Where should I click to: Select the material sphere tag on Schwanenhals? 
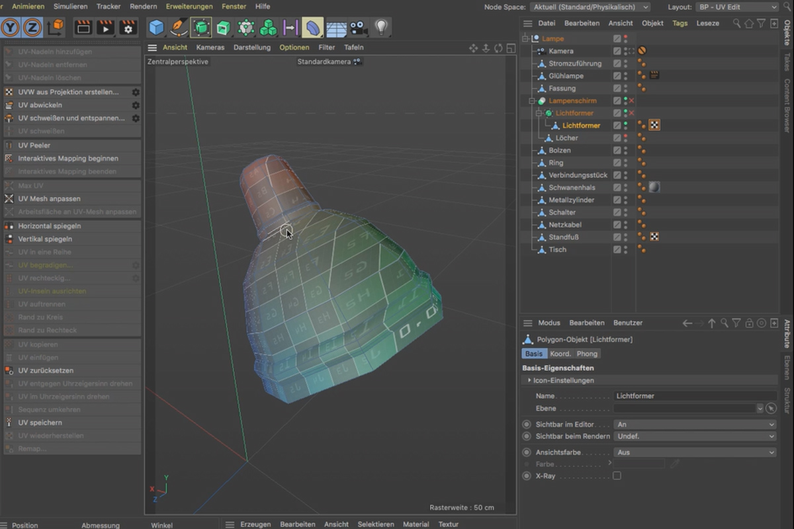pyautogui.click(x=654, y=187)
